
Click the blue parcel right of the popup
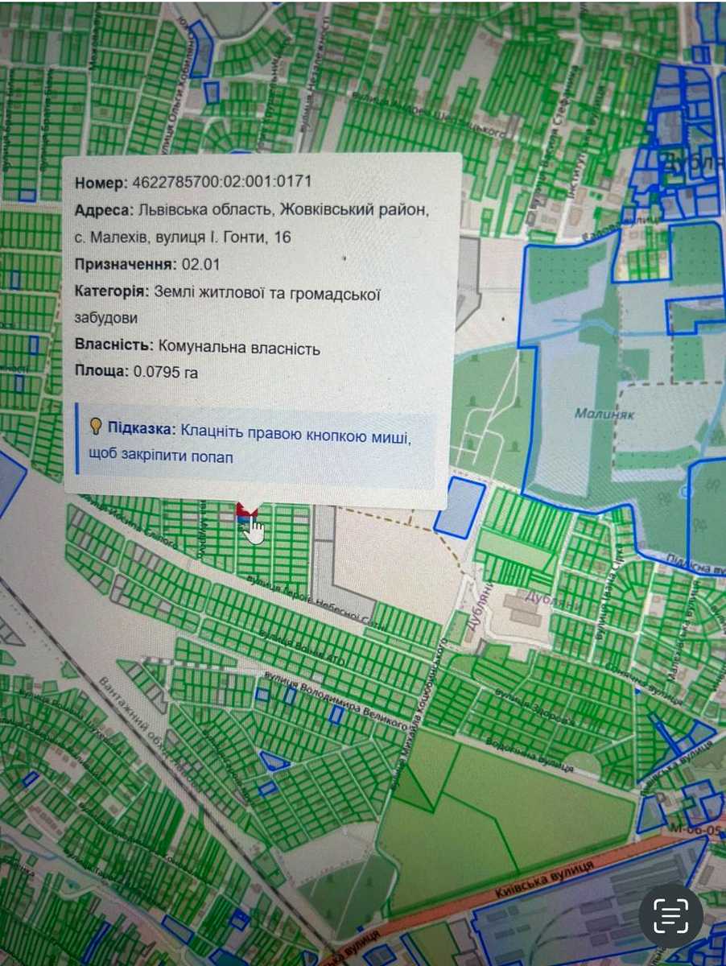[460, 507]
